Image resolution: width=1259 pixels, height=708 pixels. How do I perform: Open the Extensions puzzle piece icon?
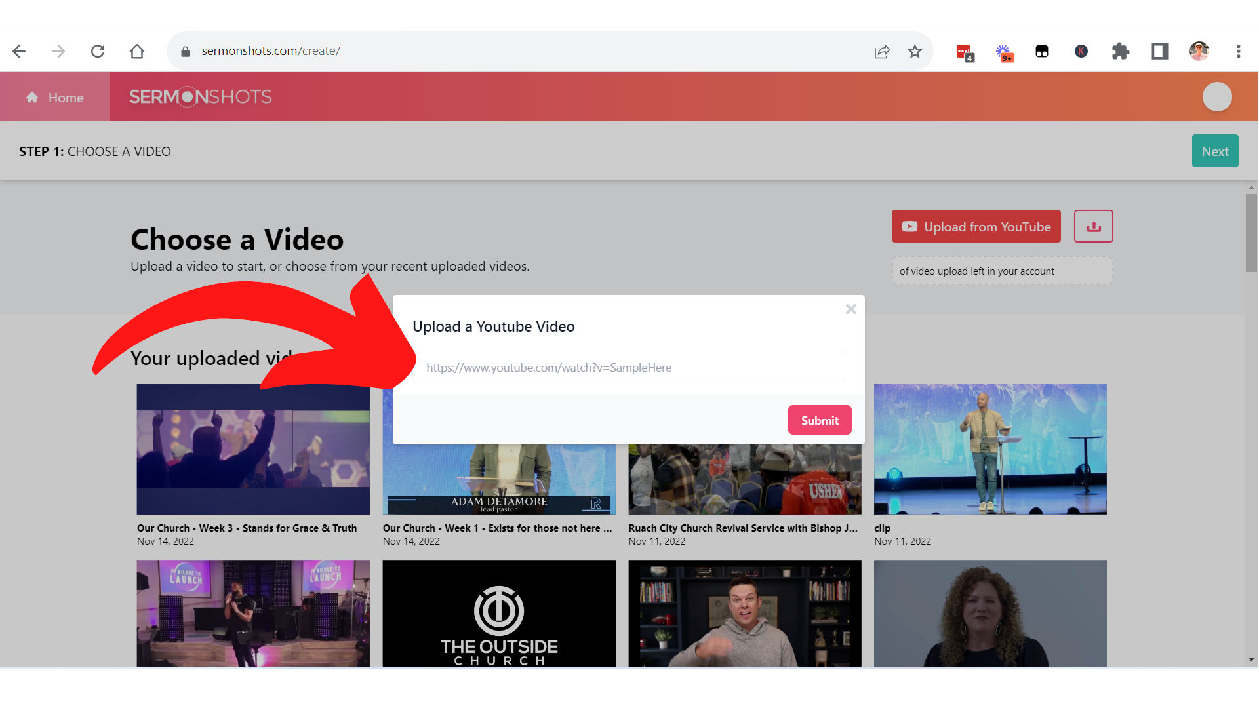1120,51
